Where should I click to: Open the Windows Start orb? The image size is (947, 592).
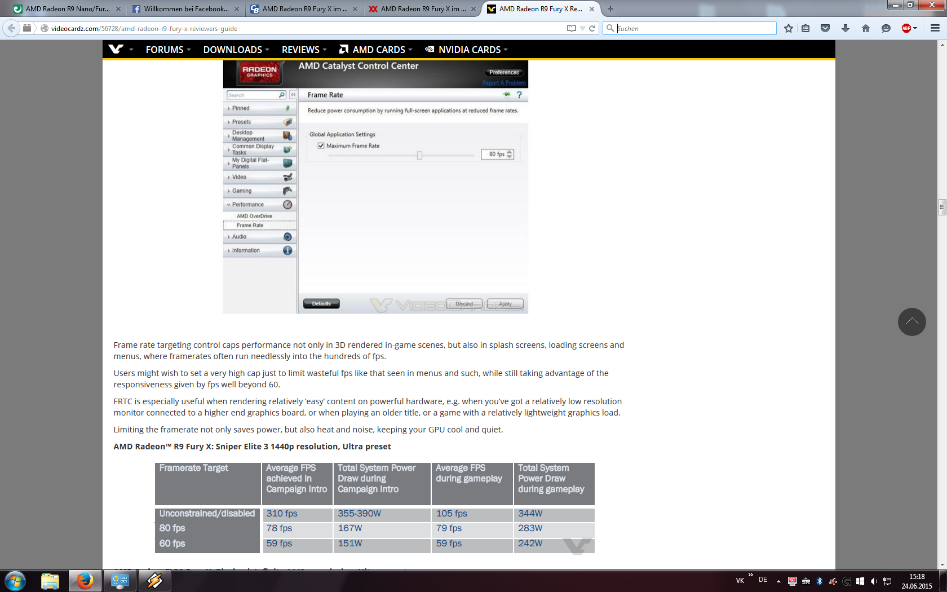(15, 581)
